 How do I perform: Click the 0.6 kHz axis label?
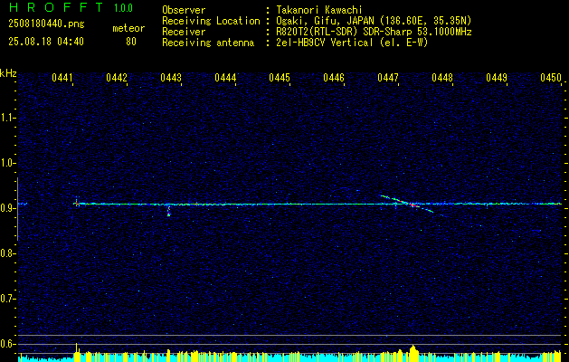tap(7, 344)
